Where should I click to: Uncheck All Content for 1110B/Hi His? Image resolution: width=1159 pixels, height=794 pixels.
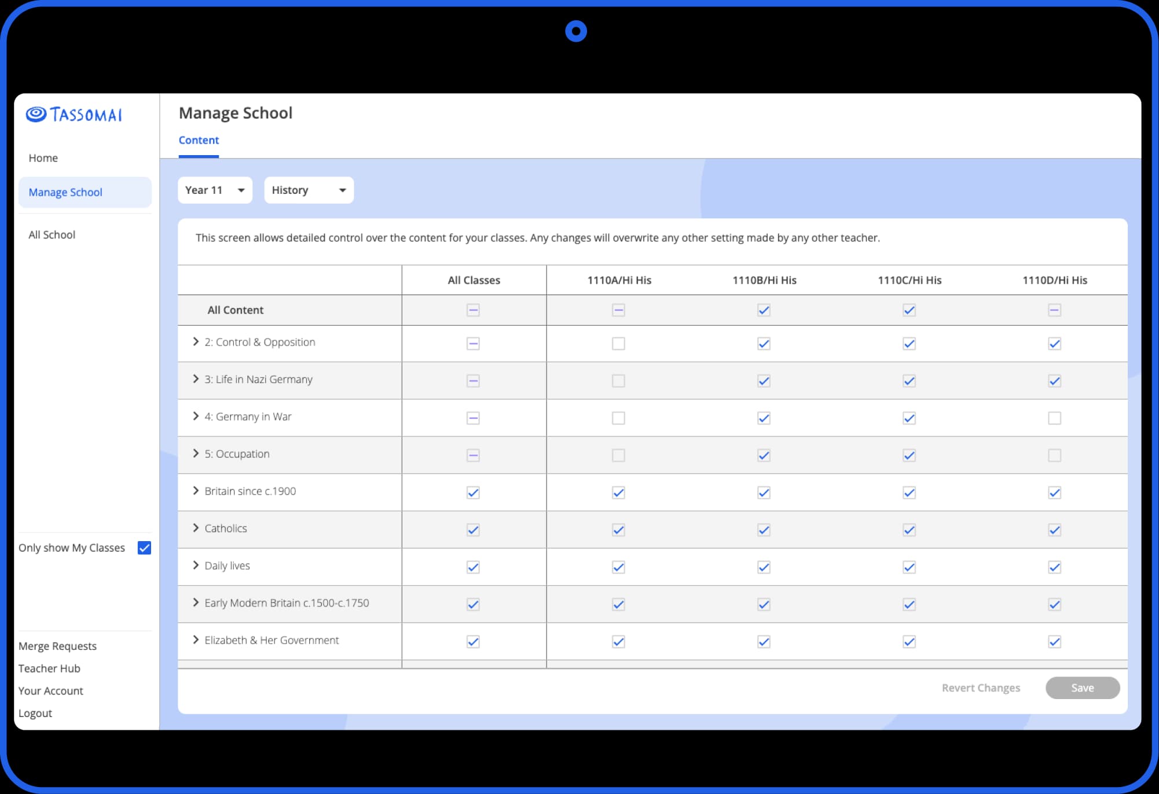pos(764,310)
